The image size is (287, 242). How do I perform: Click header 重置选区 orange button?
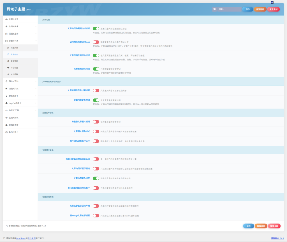tap(260, 9)
